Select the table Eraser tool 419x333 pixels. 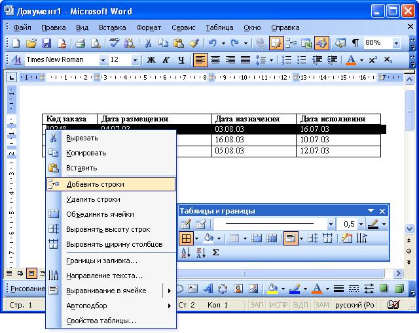(201, 225)
